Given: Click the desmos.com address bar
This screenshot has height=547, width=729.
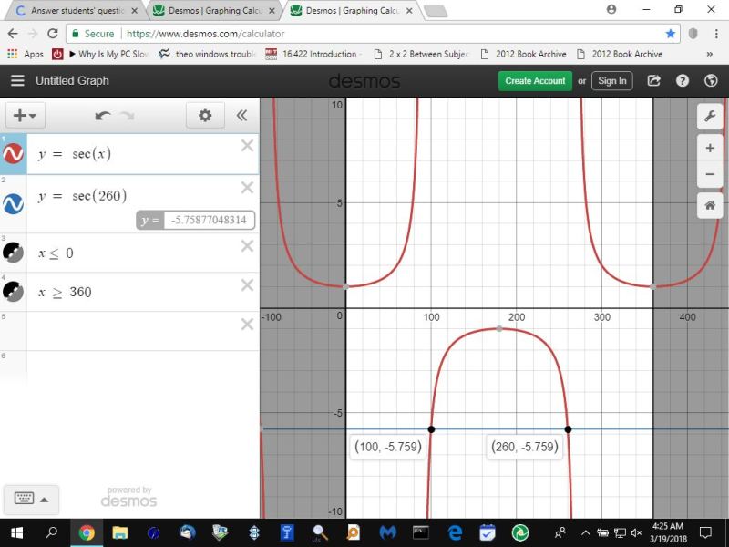Looking at the screenshot, I should 372,34.
